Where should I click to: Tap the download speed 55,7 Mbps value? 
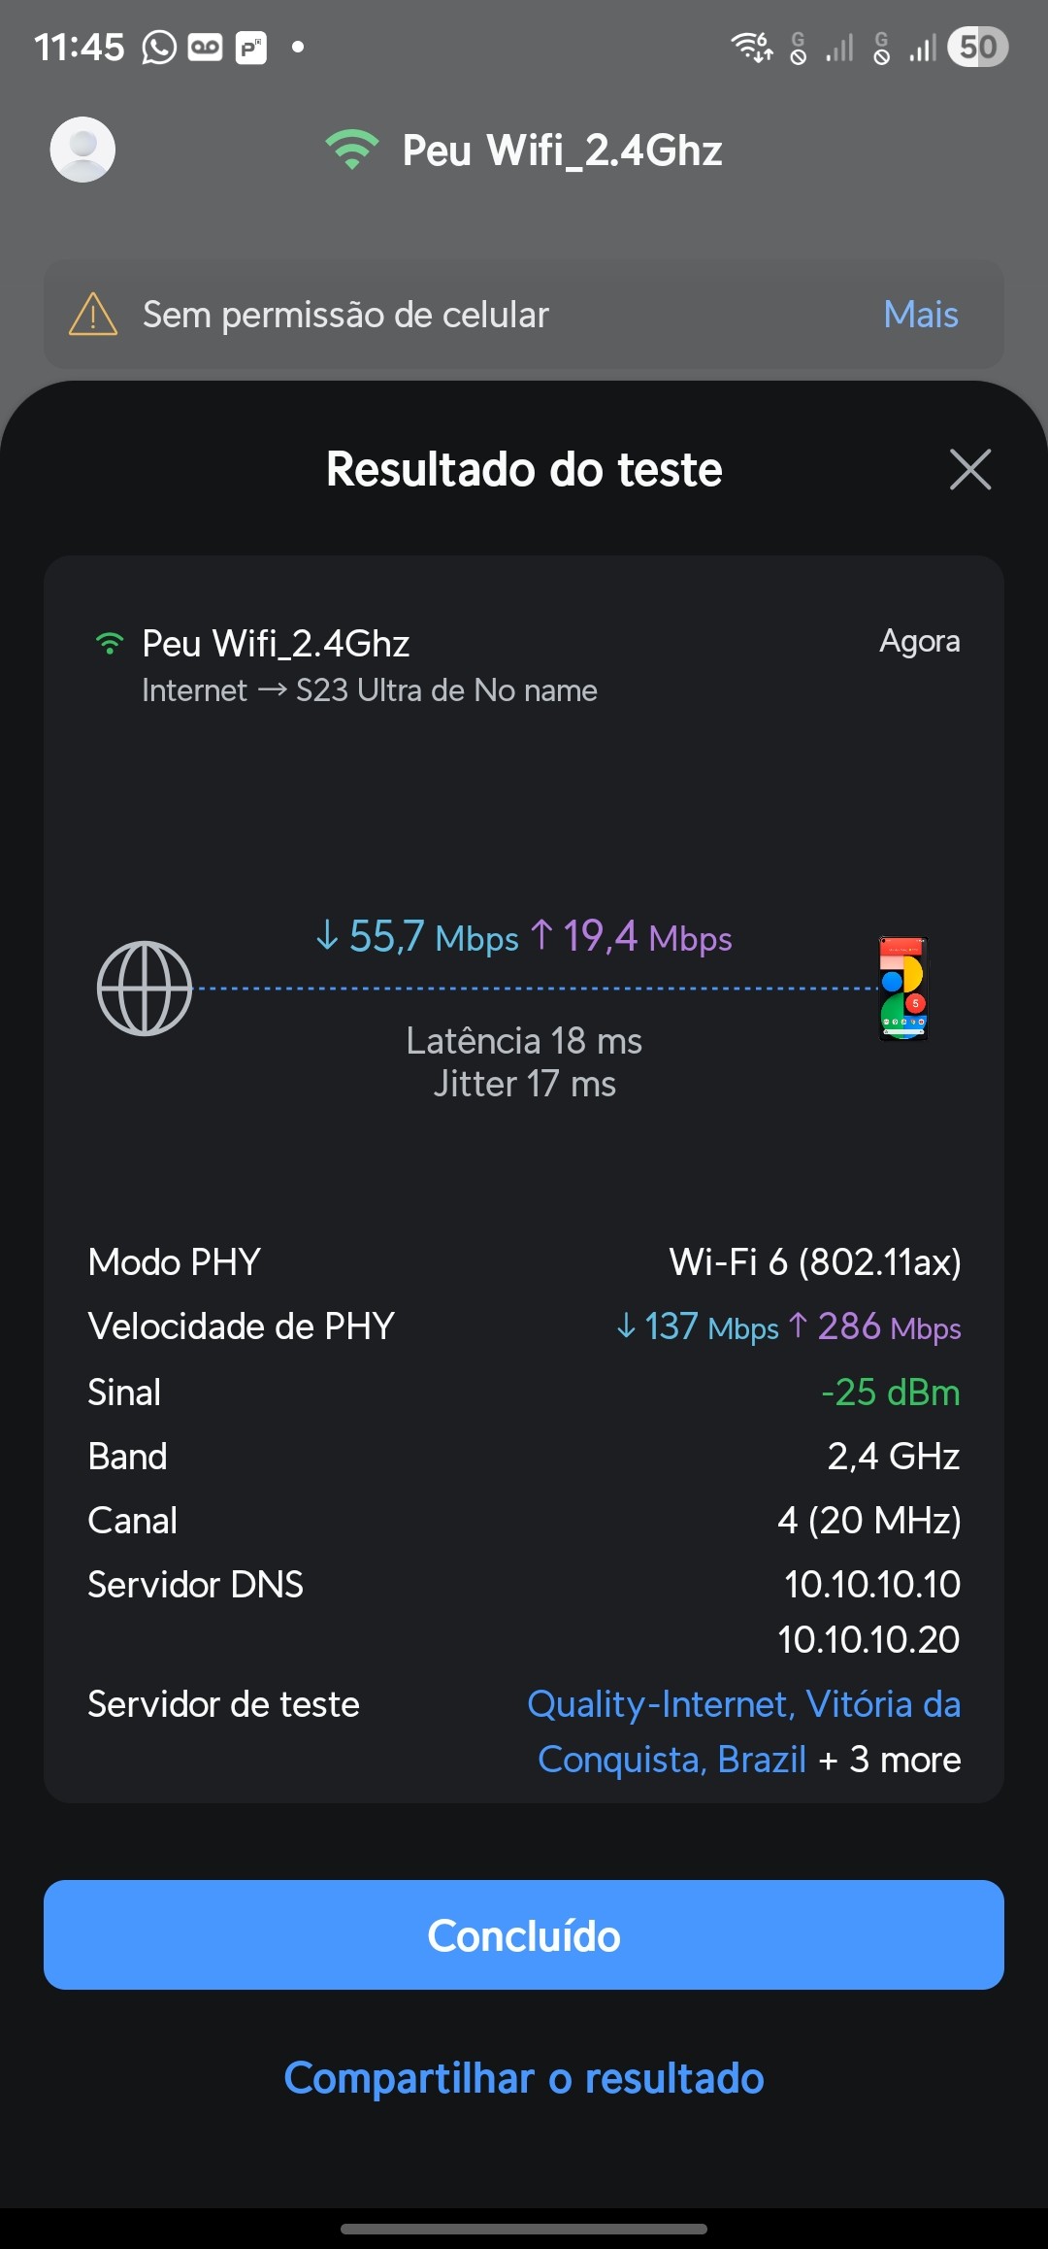(417, 937)
